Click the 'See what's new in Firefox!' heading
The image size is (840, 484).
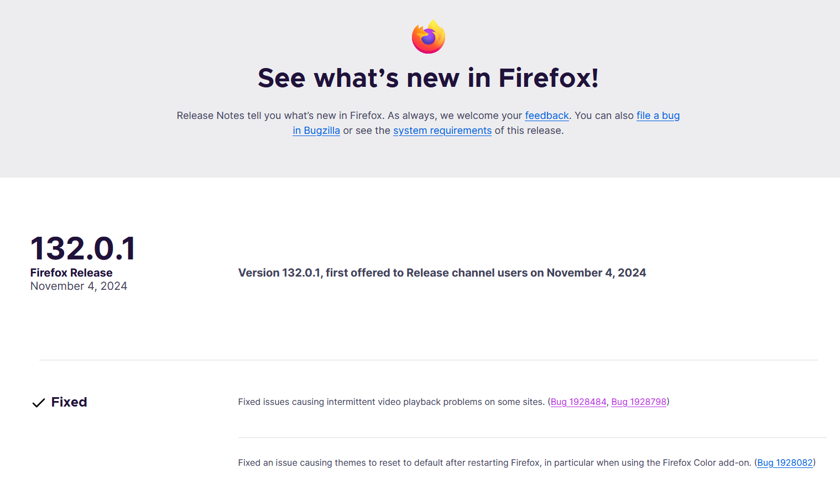pyautogui.click(x=428, y=78)
